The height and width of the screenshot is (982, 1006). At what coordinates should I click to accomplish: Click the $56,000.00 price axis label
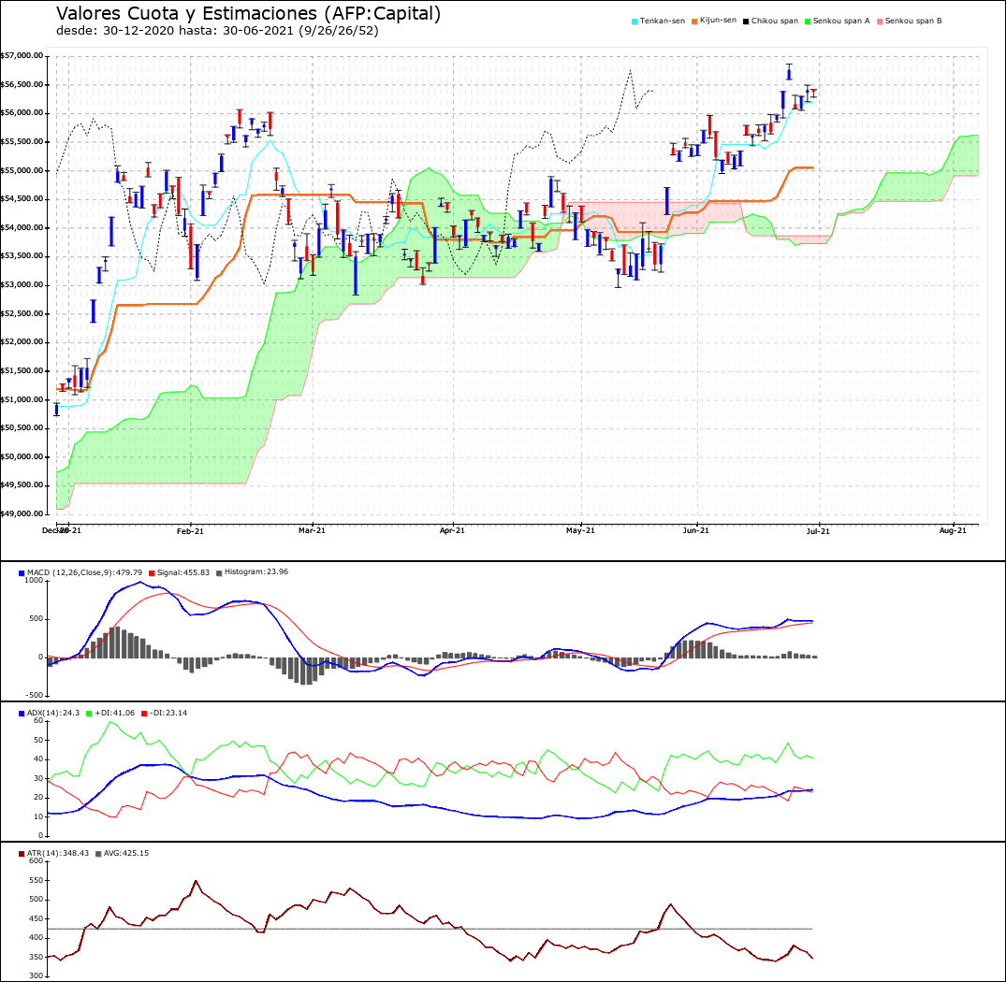[x=22, y=113]
